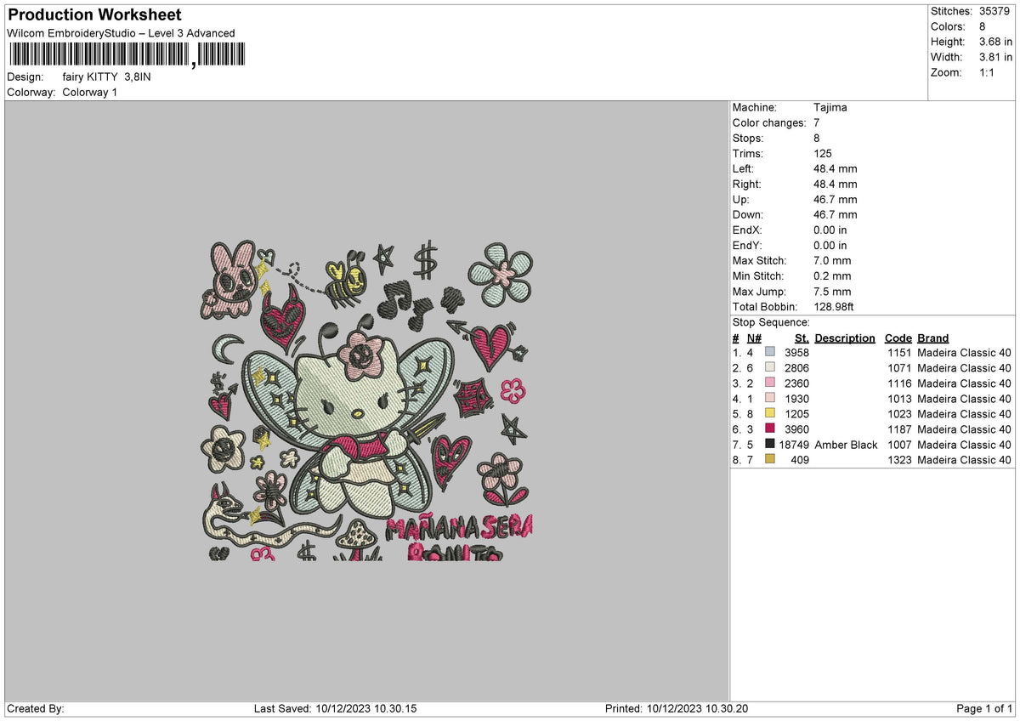Click the Width value '3.81 in'

point(995,57)
